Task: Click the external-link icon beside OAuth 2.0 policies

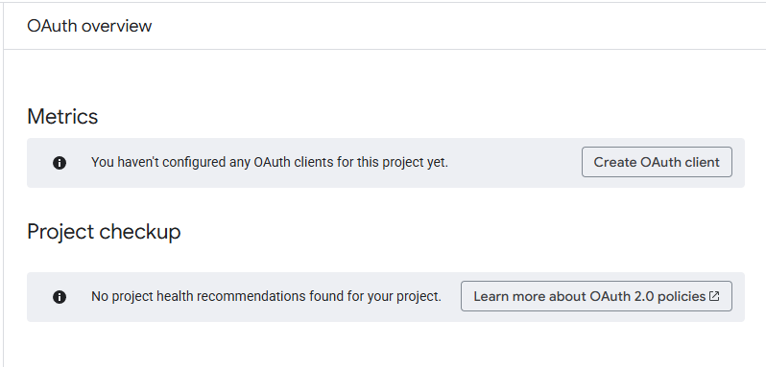Action: pyautogui.click(x=714, y=296)
